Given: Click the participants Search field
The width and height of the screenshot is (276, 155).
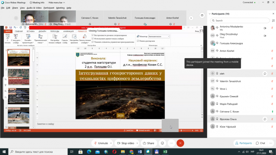Looking at the screenshot, I should coord(240,21).
